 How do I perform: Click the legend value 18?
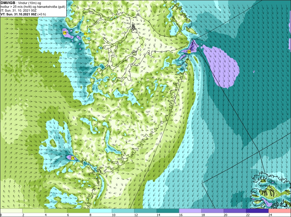pyautogui.click(x=203, y=215)
